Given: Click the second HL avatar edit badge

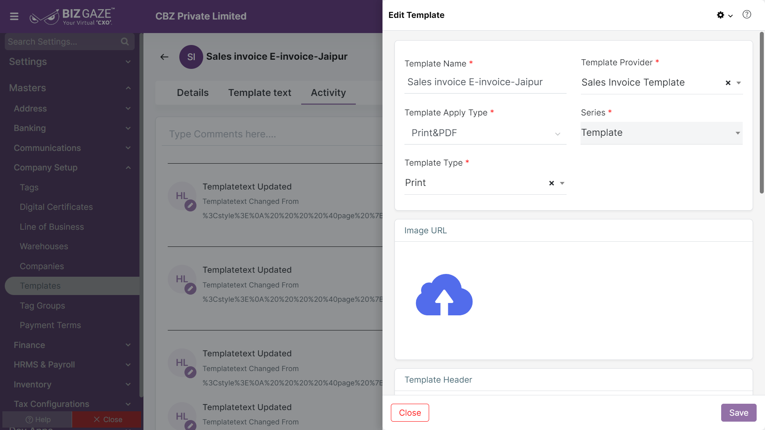Looking at the screenshot, I should (x=190, y=289).
